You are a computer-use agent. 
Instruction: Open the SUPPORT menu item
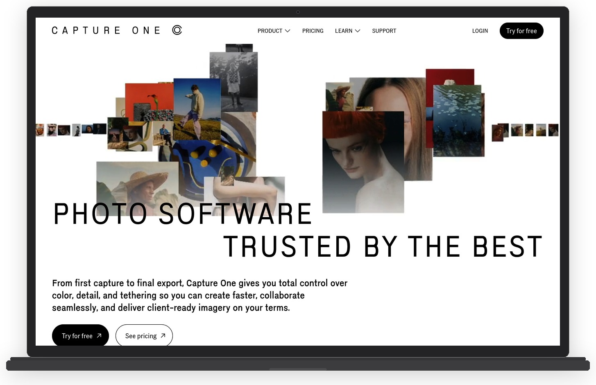tap(384, 31)
